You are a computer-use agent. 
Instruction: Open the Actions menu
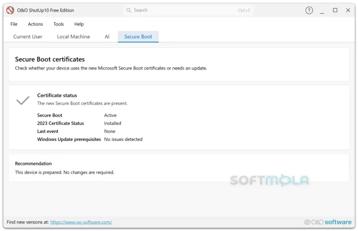click(35, 24)
